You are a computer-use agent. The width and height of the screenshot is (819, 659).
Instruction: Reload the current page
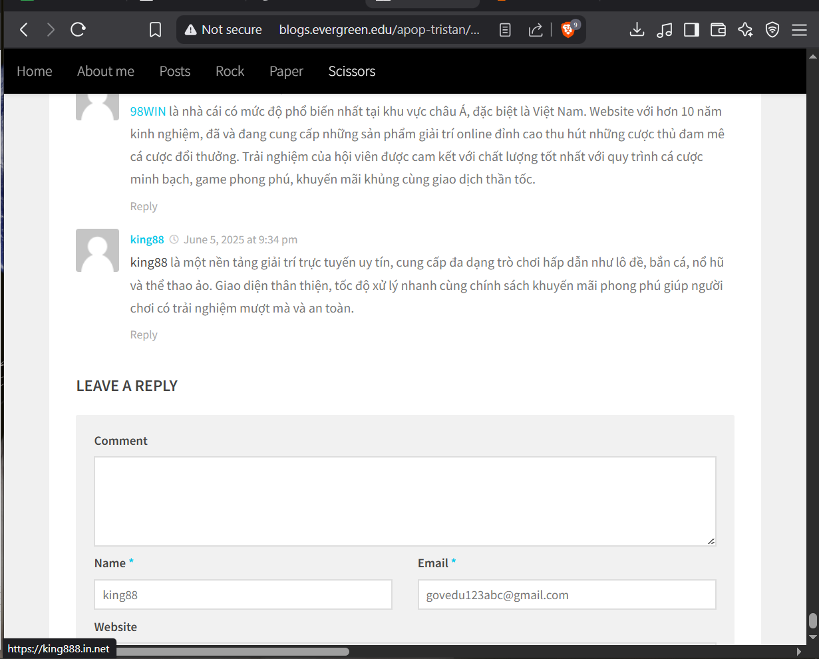point(78,29)
